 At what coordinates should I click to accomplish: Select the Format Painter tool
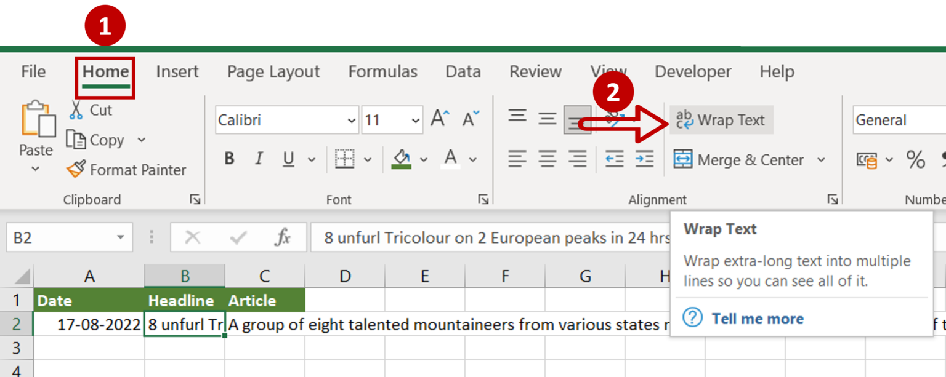[x=126, y=170]
